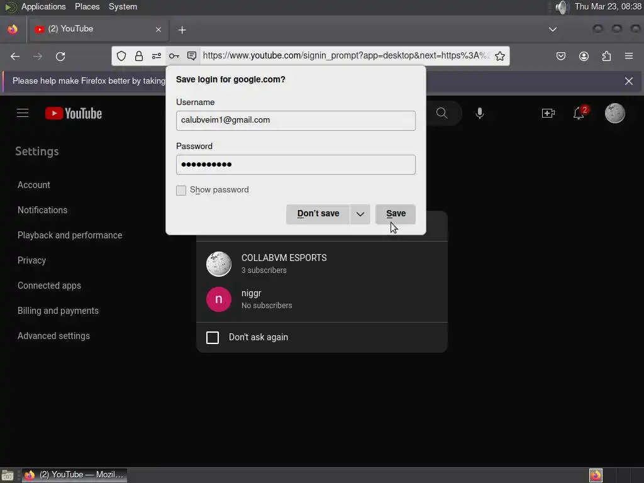Screen dimensions: 644x483
Task: Open the System menu
Action: [123, 7]
